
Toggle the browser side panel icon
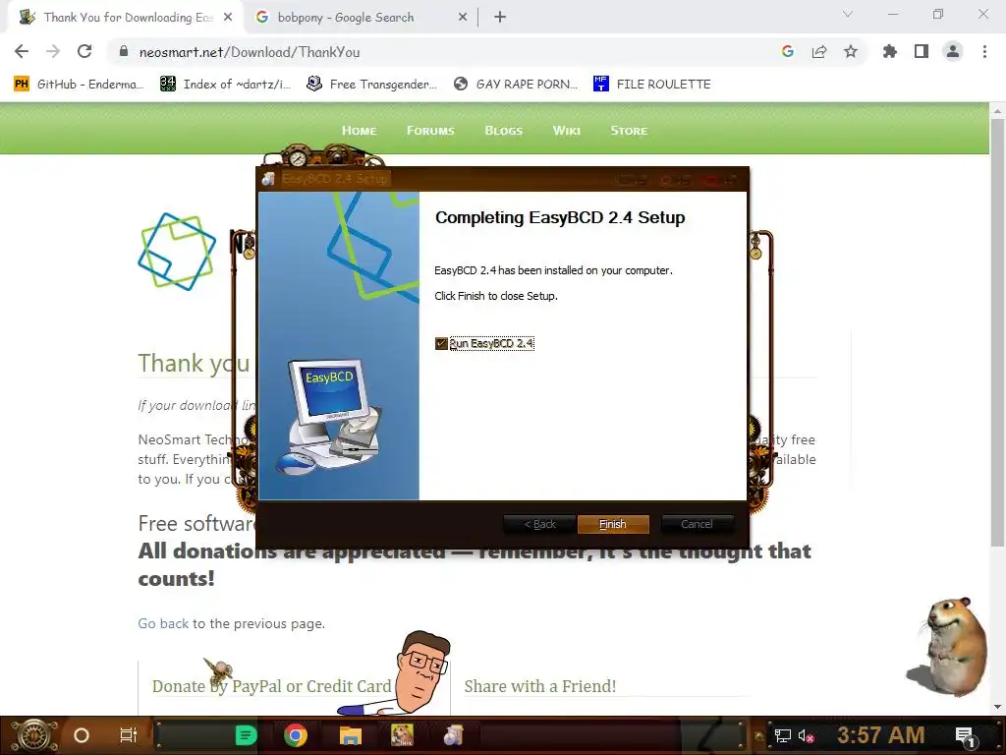pyautogui.click(x=922, y=51)
